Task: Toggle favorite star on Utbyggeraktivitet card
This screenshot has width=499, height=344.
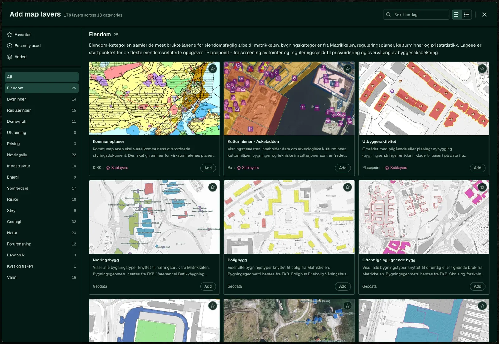Action: [x=482, y=69]
